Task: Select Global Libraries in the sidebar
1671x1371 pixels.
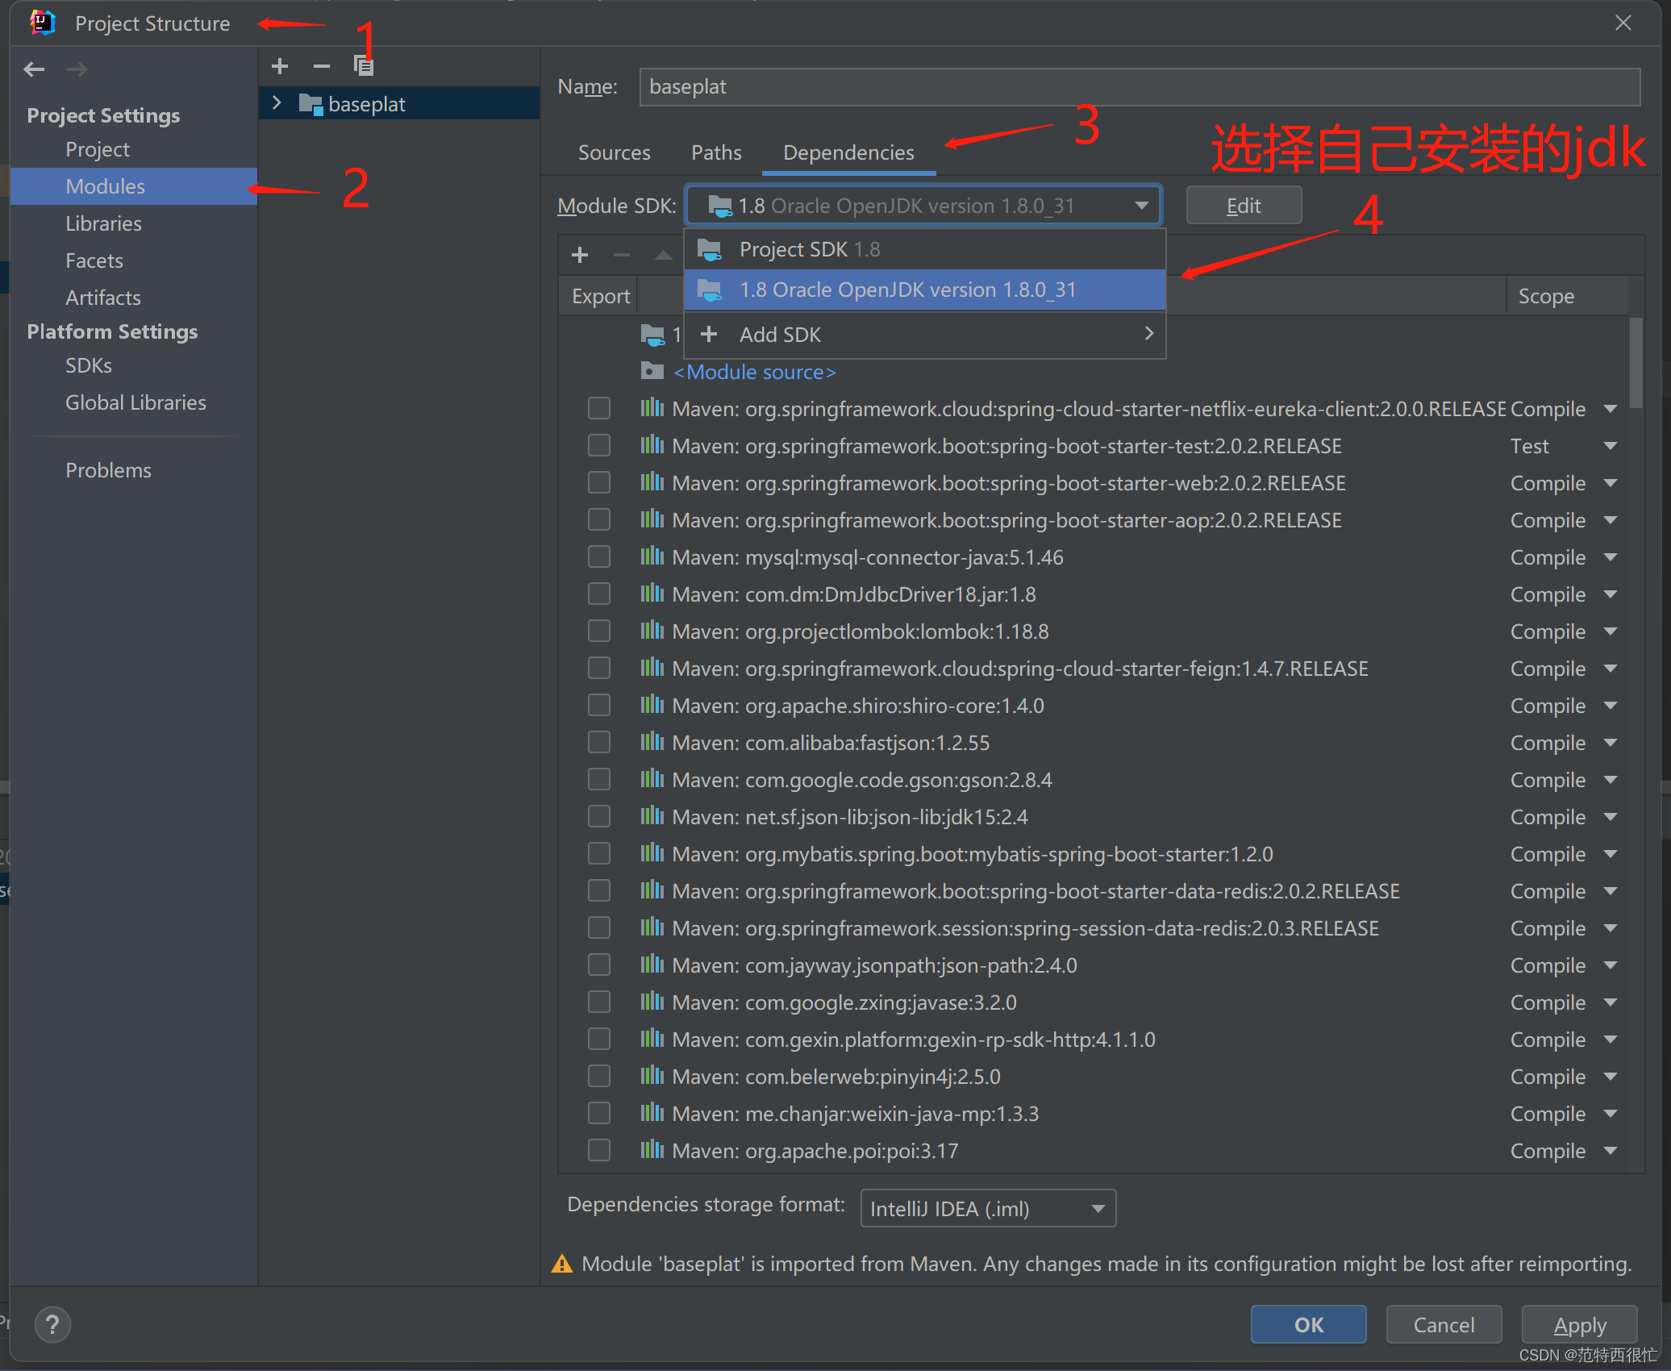Action: coord(135,402)
